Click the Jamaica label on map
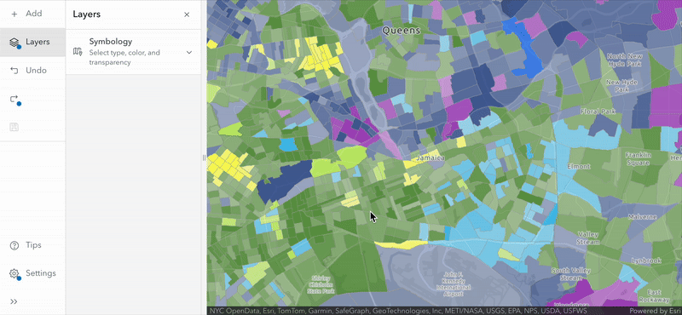This screenshot has height=315, width=682. 431,158
